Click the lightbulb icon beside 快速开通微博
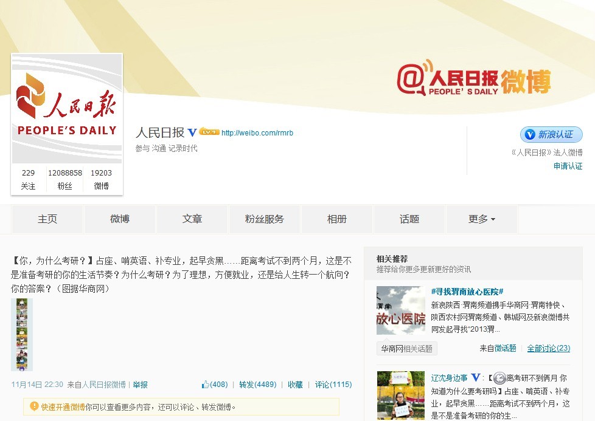Viewport: 595px width, 421px height. tap(34, 407)
